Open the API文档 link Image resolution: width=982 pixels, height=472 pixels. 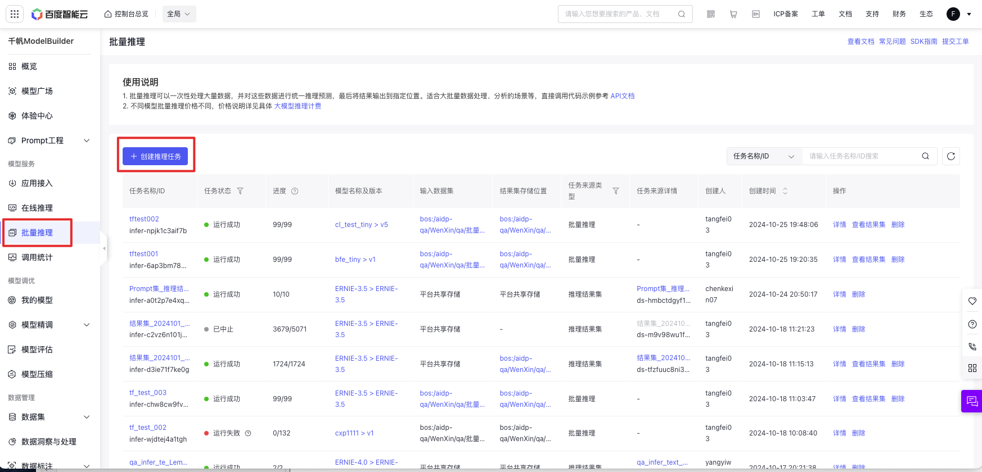[623, 96]
